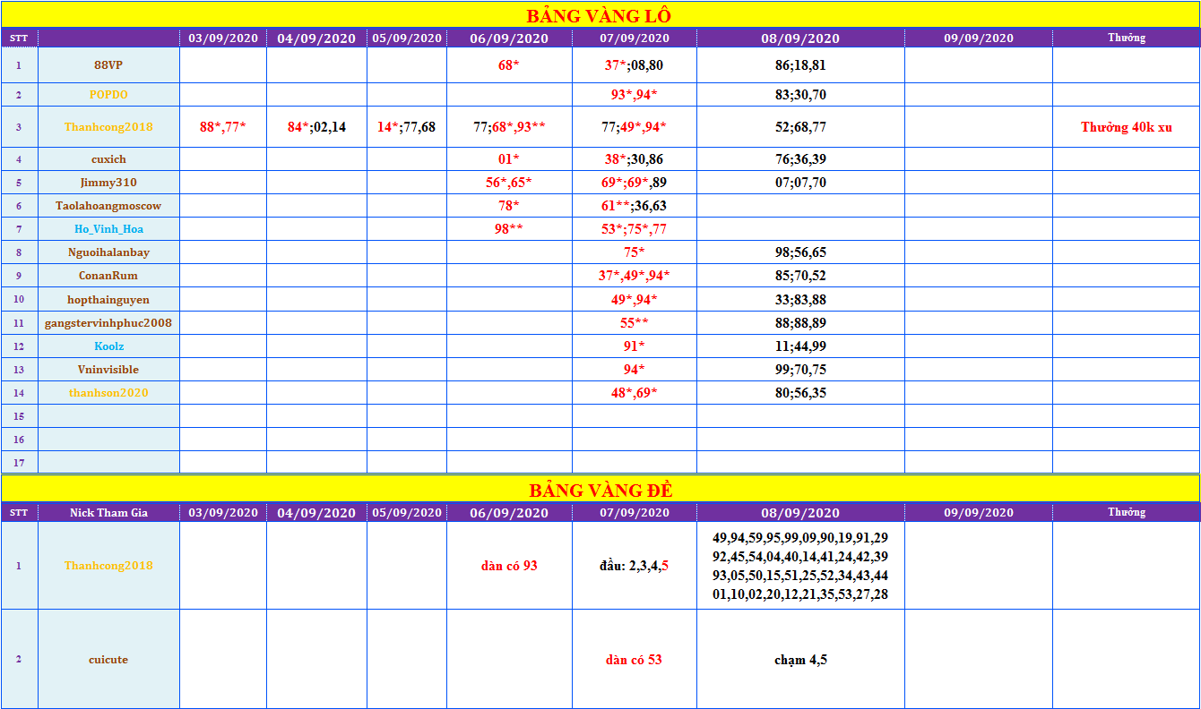The width and height of the screenshot is (1201, 709).
Task: Select the cell 77;68*,93**
Action: (509, 127)
